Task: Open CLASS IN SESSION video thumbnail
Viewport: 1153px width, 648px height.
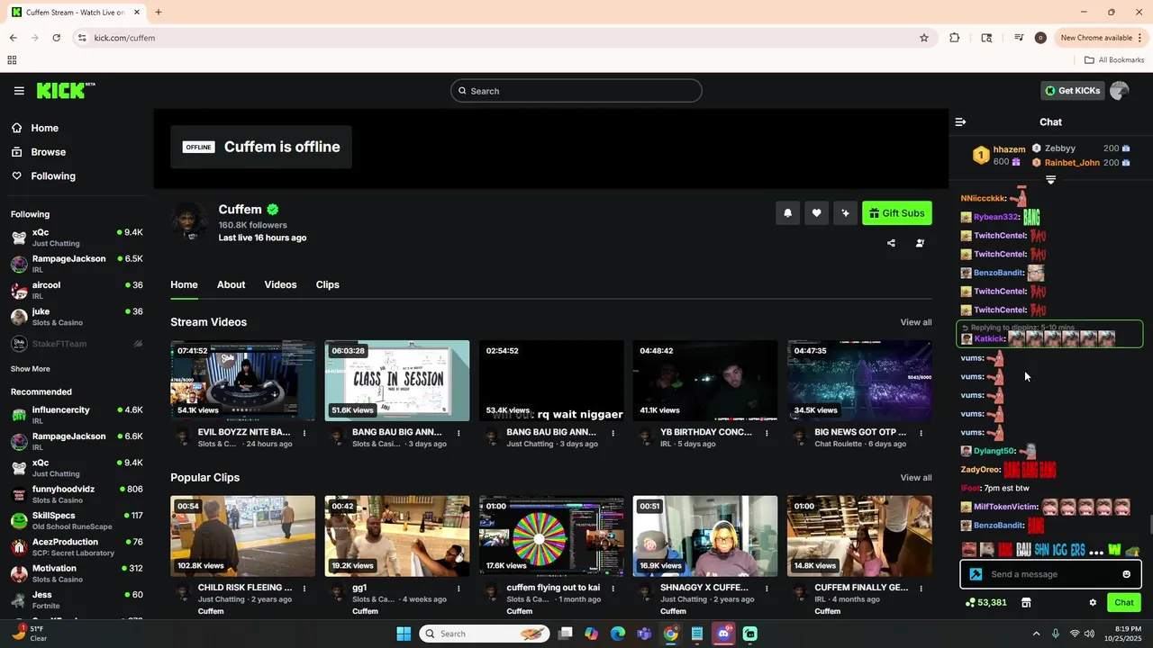Action: [x=397, y=381]
